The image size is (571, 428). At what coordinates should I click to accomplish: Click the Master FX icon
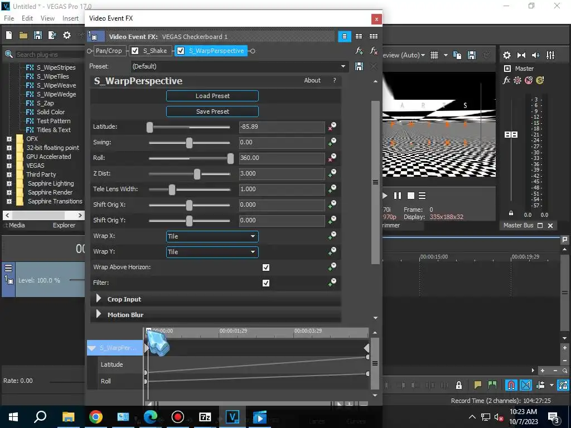(x=506, y=80)
